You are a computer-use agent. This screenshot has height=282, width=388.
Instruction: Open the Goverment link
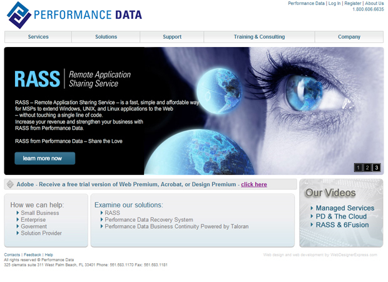pos(34,226)
